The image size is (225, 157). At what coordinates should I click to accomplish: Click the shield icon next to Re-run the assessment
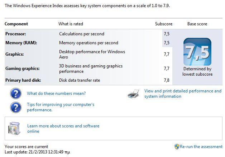pos(177,147)
